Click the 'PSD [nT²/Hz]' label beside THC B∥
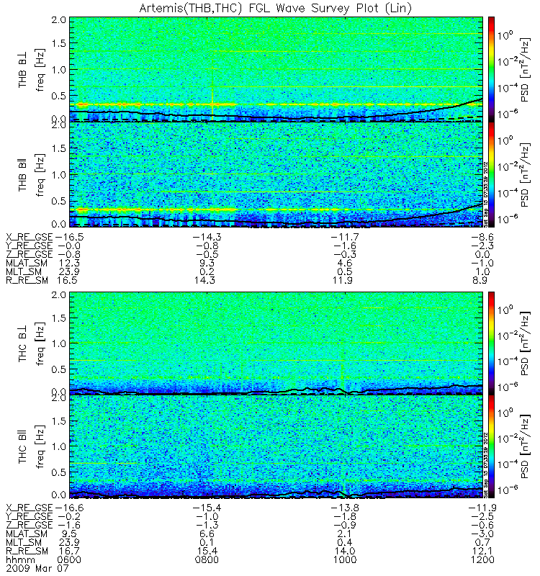 (x=526, y=446)
